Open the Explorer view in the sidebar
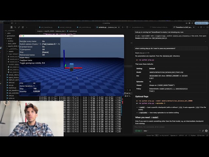209x157 pixels. (x=11, y=27)
